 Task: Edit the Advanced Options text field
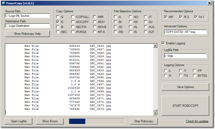185,32
